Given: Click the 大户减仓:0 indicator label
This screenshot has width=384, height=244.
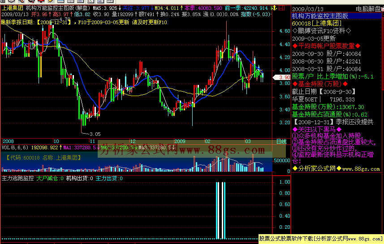Looking at the screenshot, I should click(x=50, y=178).
